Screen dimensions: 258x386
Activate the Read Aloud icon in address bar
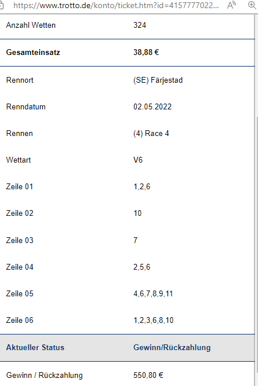tap(231, 5)
